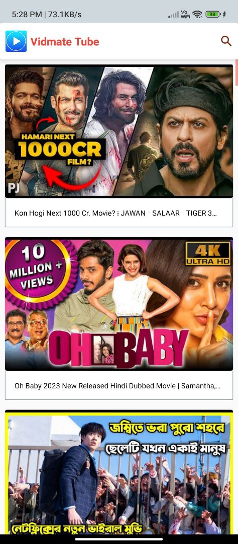This screenshot has height=544, width=238.
Task: Tap the search magnifier icon
Action: [226, 41]
